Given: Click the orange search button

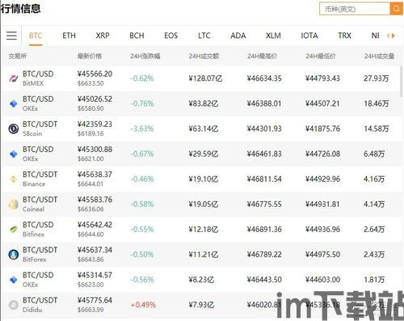Looking at the screenshot, I should click(x=396, y=9).
